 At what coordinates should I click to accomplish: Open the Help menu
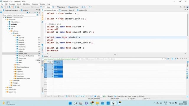48,4
